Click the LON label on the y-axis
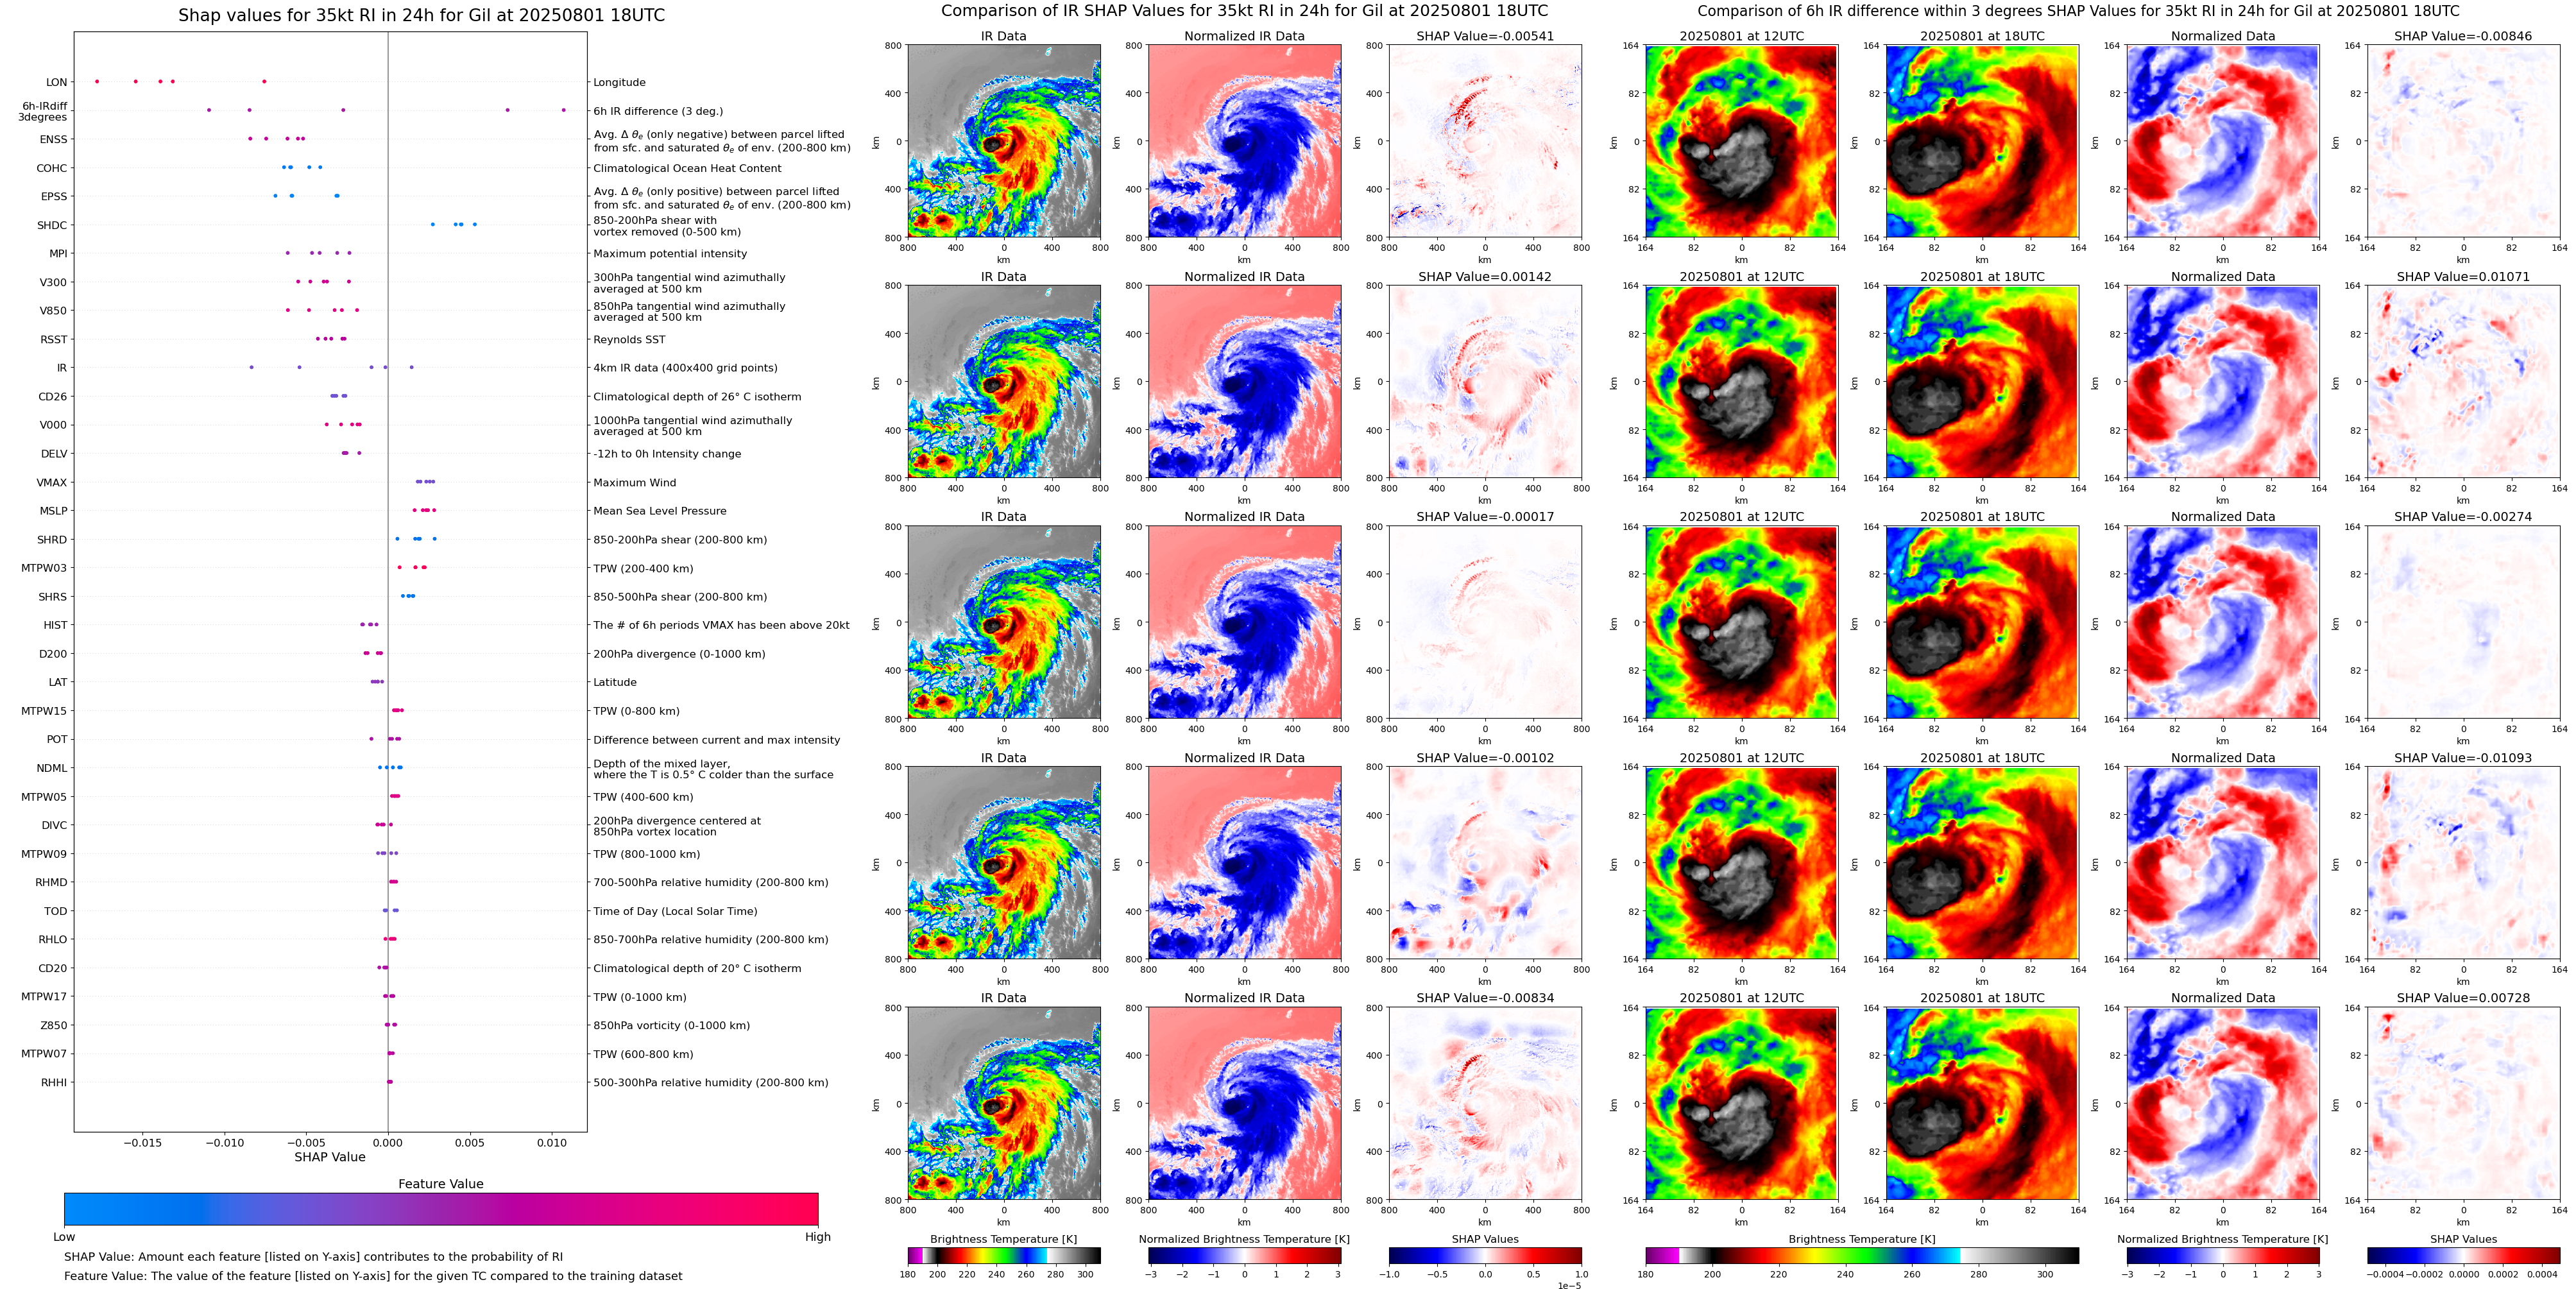 (x=56, y=82)
